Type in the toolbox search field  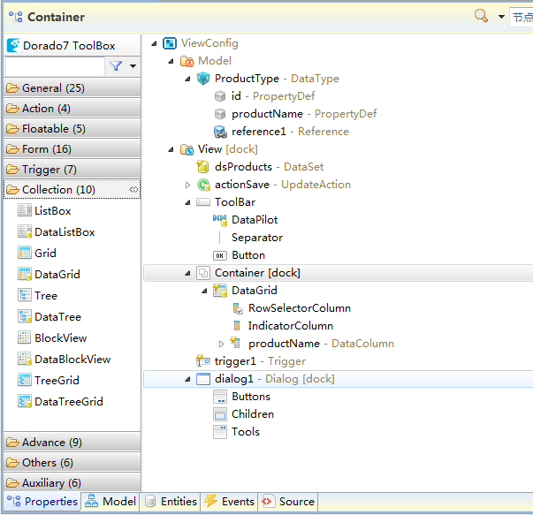(x=55, y=66)
